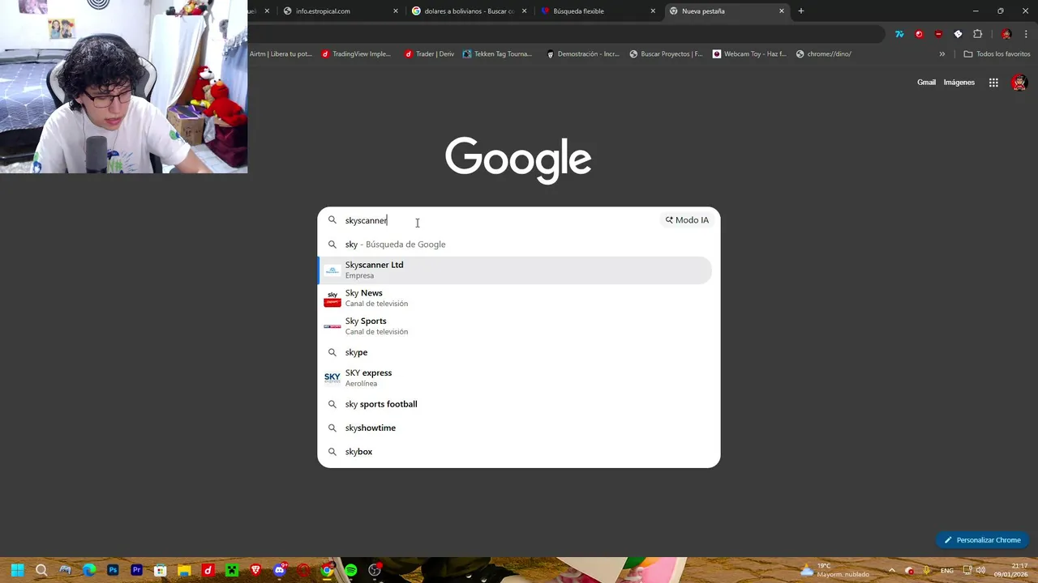Select the skype suggestion
Image resolution: width=1038 pixels, height=583 pixels.
pyautogui.click(x=515, y=353)
